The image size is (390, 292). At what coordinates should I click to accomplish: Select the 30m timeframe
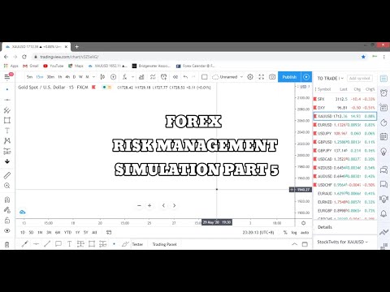click(50, 77)
